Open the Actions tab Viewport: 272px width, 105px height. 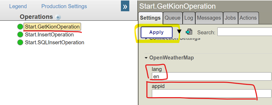coord(248,18)
